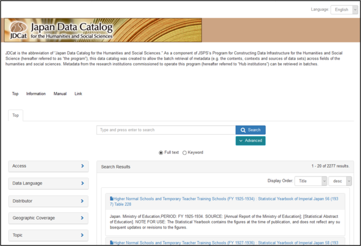Open the Higher Normal Schools FY 1925-1934 result
The width and height of the screenshot is (361, 246).
click(x=224, y=201)
